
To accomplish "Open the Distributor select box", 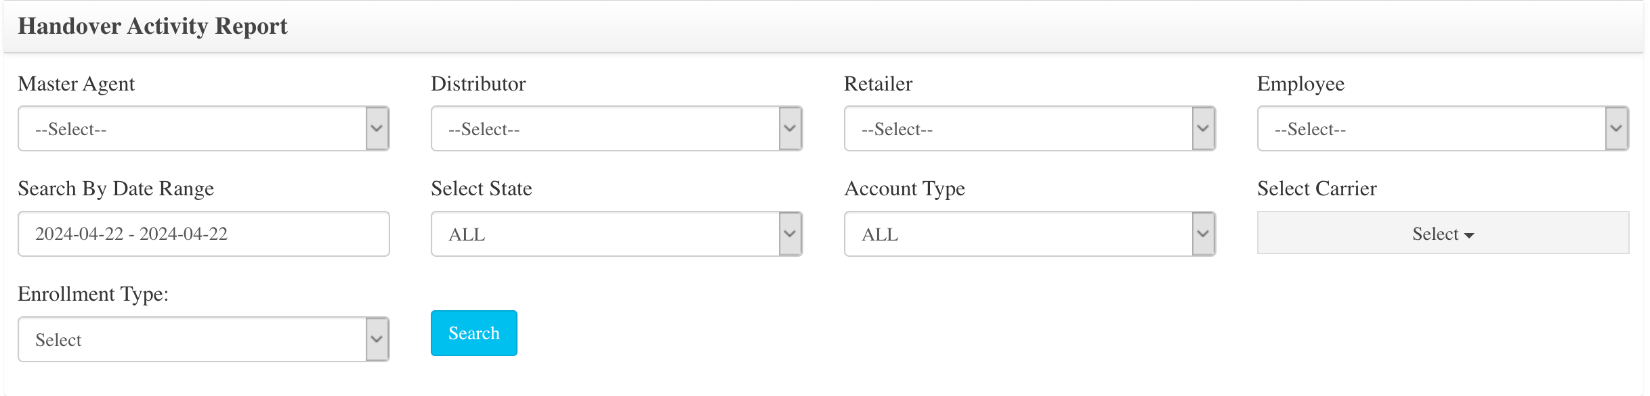I will click(x=616, y=128).
